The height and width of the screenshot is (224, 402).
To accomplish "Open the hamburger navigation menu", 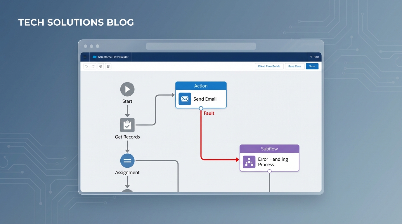I will tap(85, 57).
